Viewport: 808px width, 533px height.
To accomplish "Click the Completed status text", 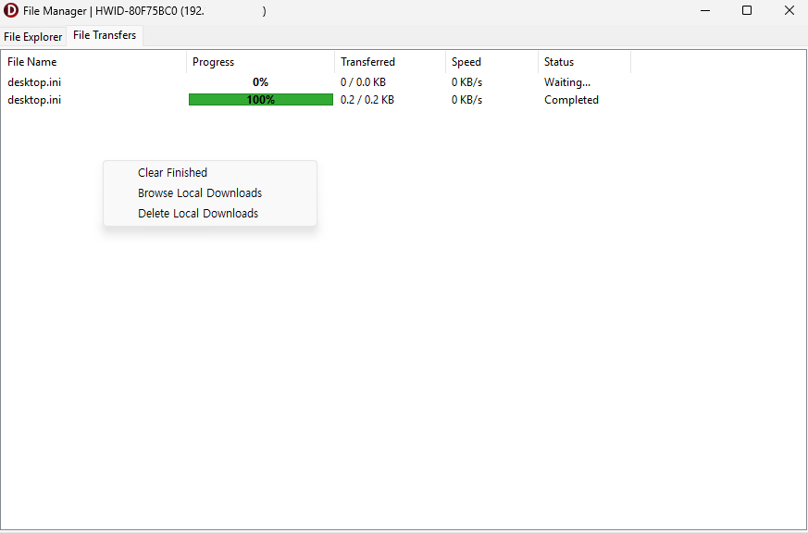I will point(571,100).
